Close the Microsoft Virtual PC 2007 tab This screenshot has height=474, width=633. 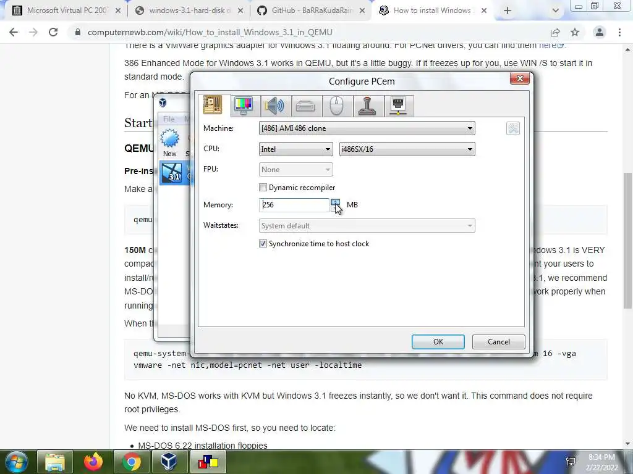(x=118, y=10)
